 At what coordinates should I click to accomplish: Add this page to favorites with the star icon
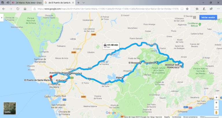[x=187, y=9]
